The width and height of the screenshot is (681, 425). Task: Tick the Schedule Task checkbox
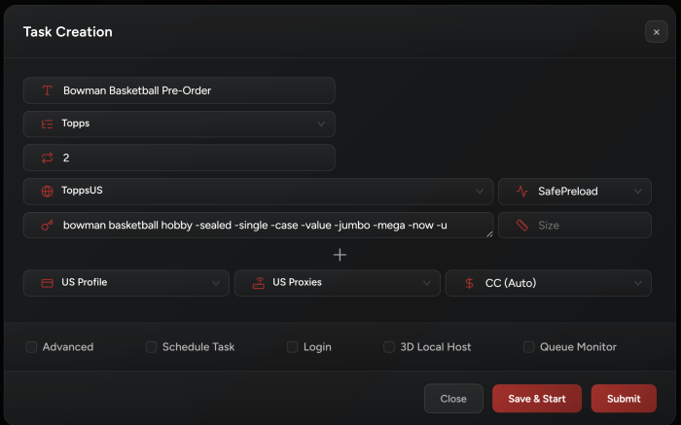pyautogui.click(x=151, y=347)
